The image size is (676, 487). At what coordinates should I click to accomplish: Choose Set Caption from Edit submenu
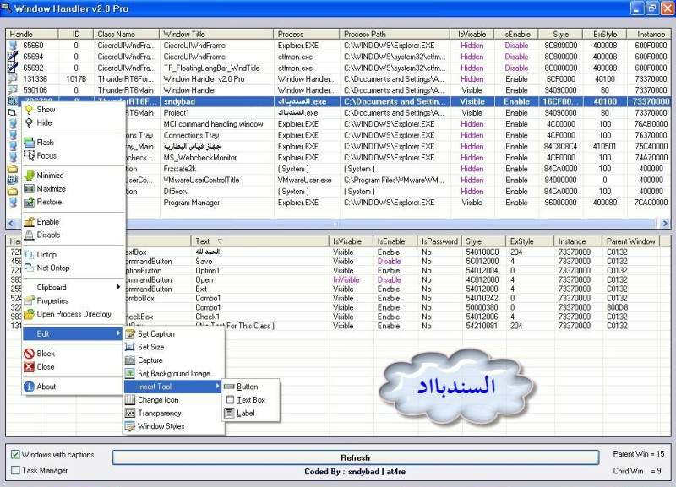pos(173,333)
